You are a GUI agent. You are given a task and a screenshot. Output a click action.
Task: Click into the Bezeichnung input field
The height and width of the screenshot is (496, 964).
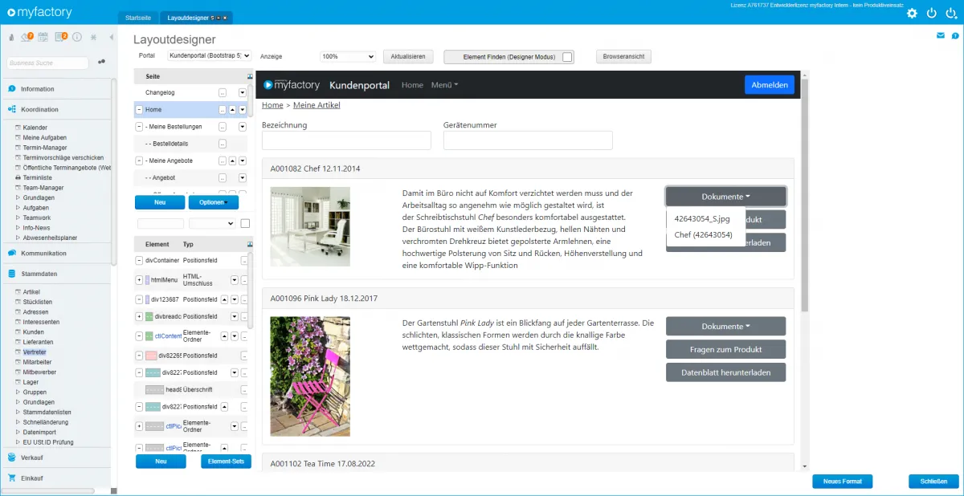[346, 140]
